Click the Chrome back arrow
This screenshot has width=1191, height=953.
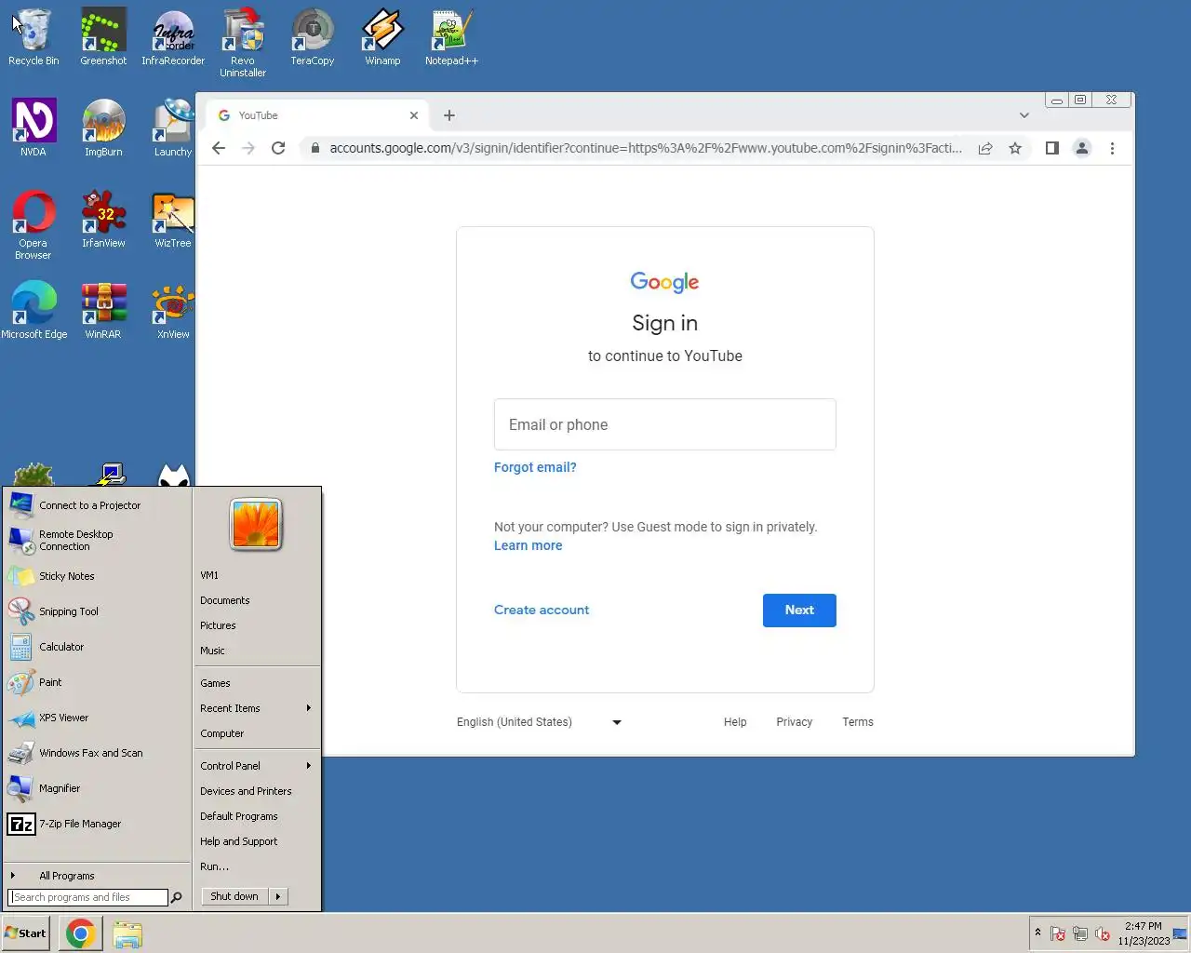click(x=219, y=148)
